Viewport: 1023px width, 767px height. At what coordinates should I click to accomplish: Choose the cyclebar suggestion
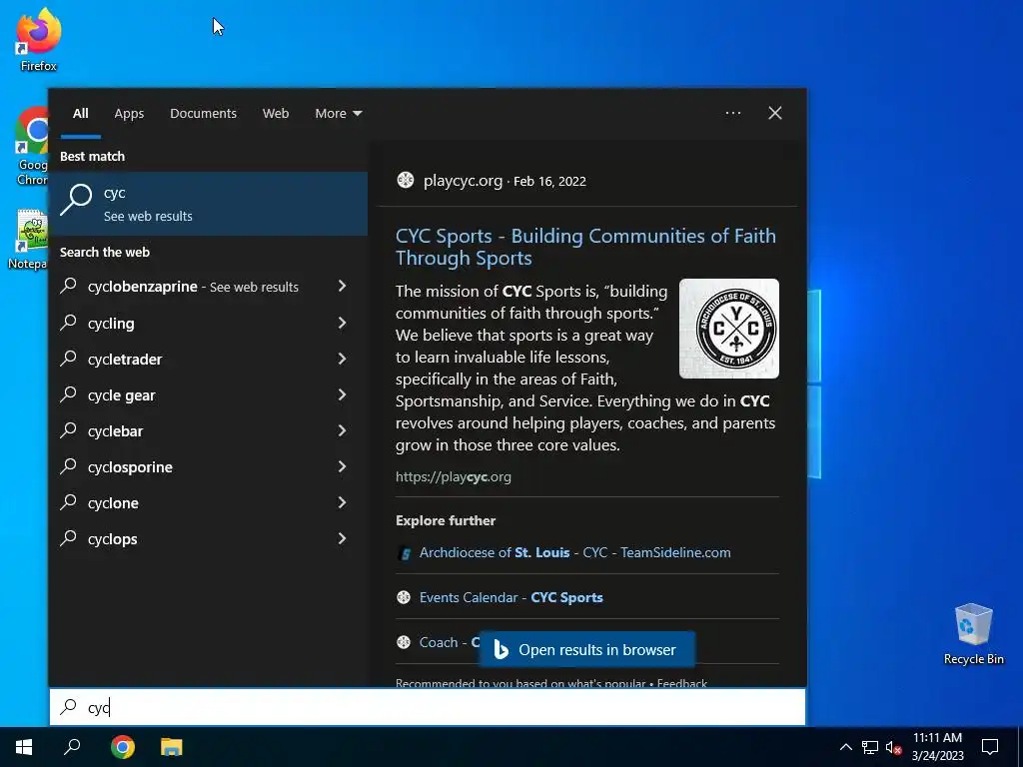click(x=202, y=431)
